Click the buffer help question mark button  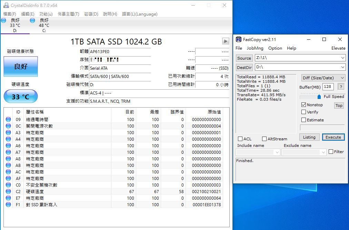pyautogui.click(x=341, y=87)
